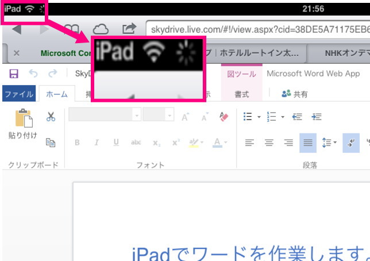370x261 pixels.
Task: Align text right
Action: tap(288, 143)
